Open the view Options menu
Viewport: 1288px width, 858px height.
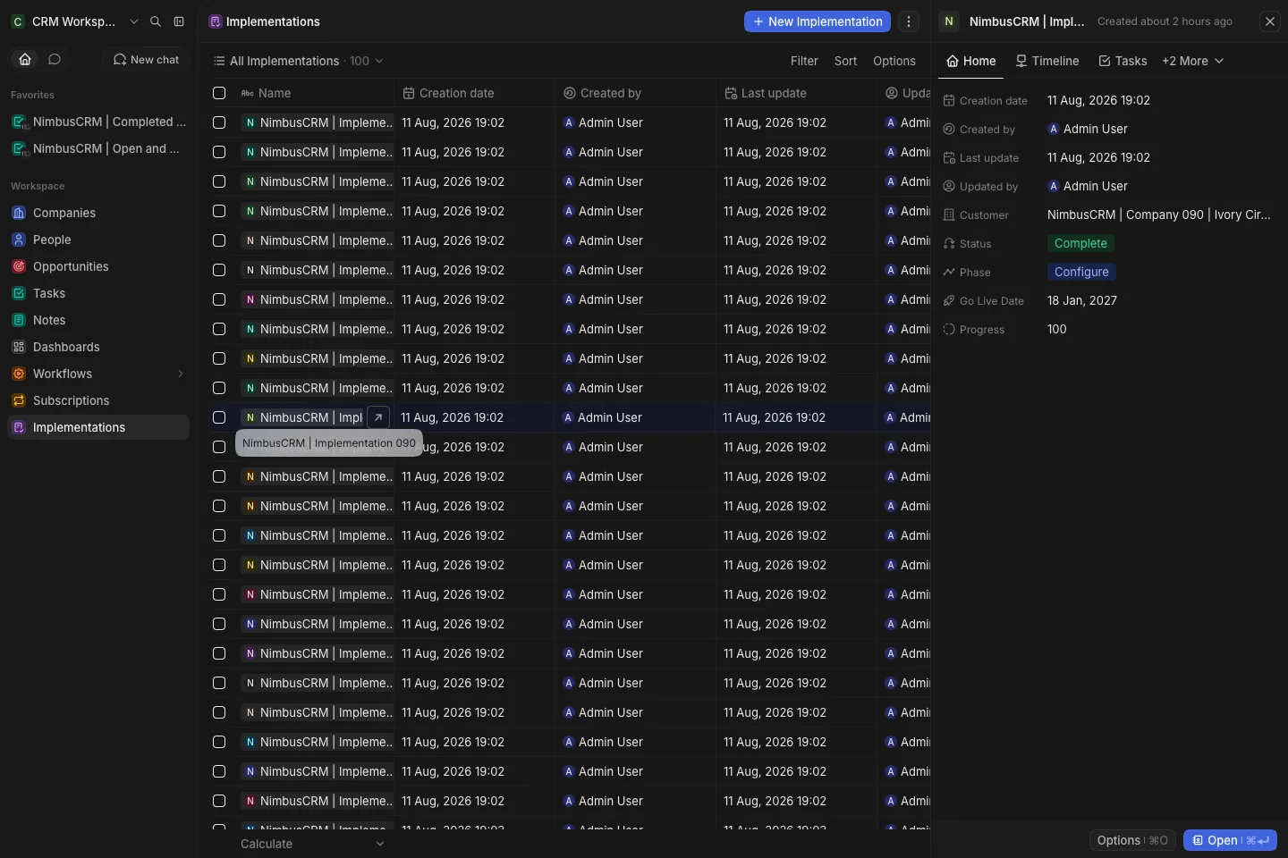pos(894,61)
